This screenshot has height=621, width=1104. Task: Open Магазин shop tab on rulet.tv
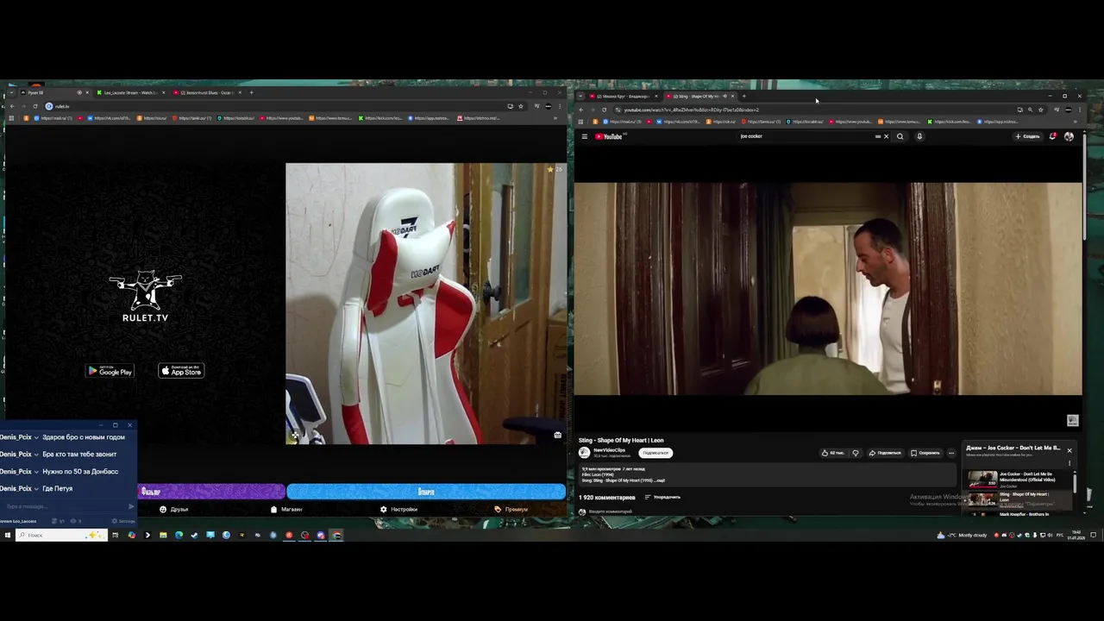pyautogui.click(x=286, y=509)
